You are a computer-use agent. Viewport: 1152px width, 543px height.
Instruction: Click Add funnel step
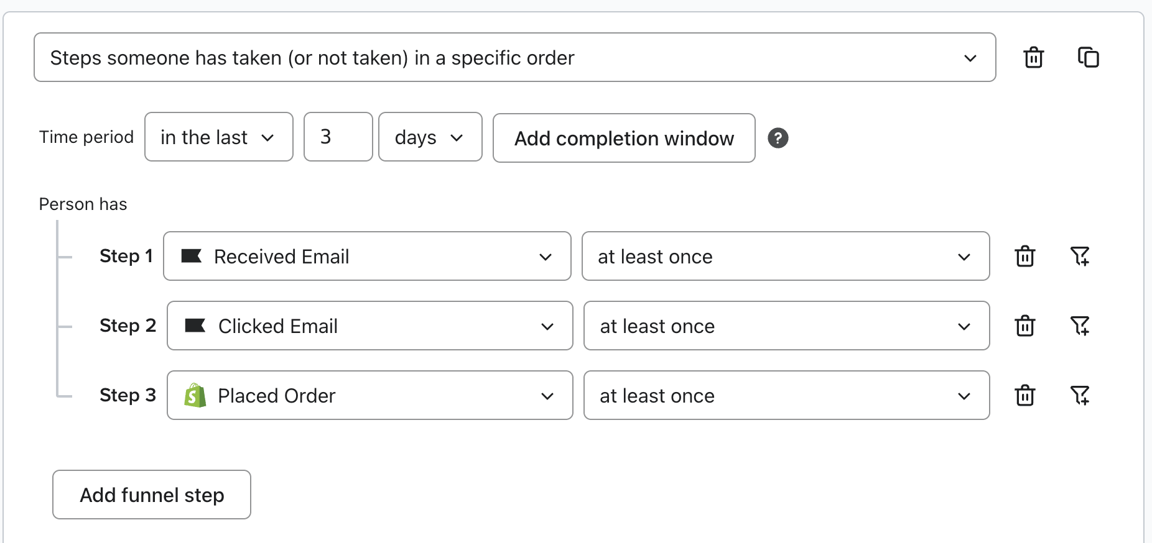pyautogui.click(x=151, y=495)
